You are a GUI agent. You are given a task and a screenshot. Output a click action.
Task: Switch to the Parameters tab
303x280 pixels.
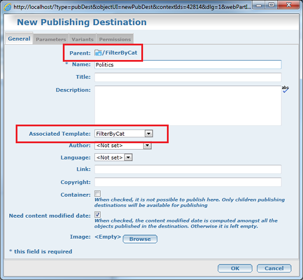pos(51,39)
